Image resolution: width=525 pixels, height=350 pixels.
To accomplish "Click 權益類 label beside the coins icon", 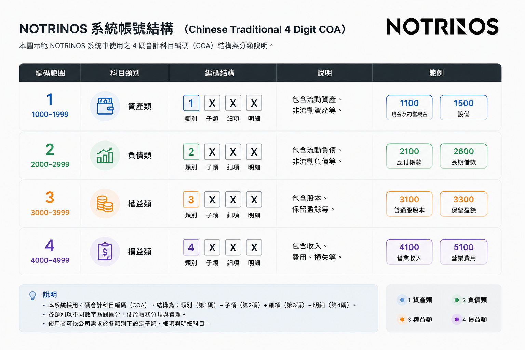I will point(139,204).
